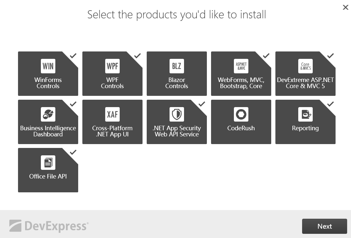Click the ASP.NET & MVC icon
The image size is (351, 238).
coord(241,66)
